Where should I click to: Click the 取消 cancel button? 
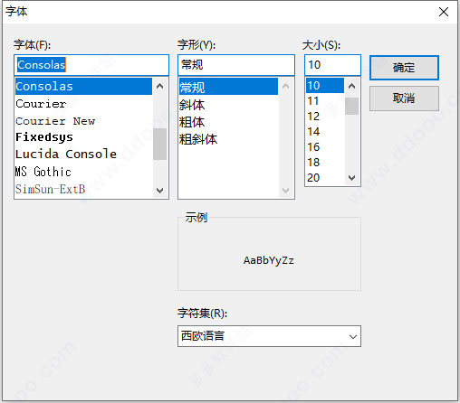click(x=404, y=98)
